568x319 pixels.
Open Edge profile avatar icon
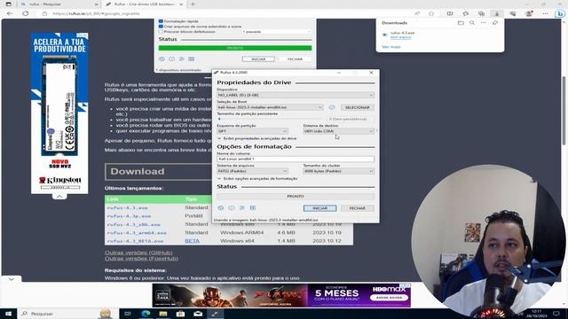tap(529, 13)
